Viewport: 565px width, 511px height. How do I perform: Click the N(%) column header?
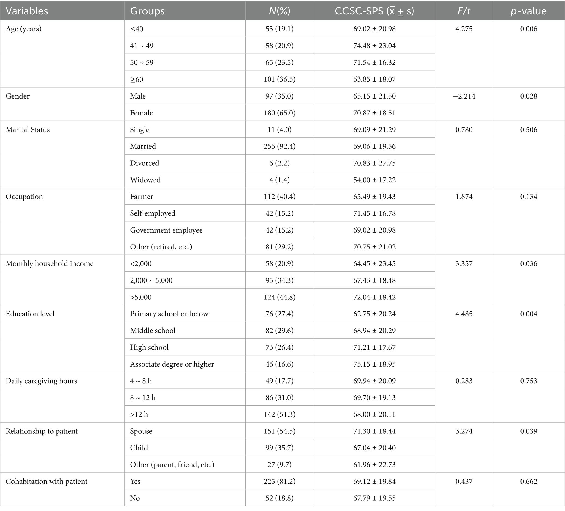279,11
